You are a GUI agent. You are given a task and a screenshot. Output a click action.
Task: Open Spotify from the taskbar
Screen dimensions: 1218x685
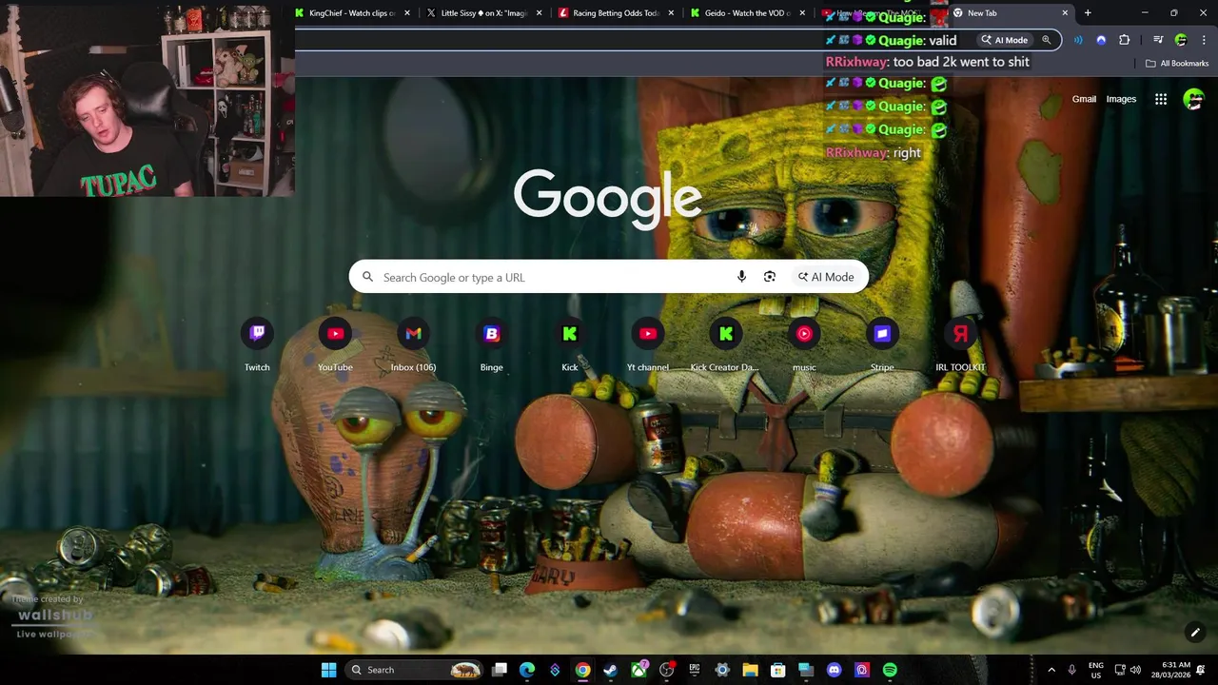pos(890,670)
